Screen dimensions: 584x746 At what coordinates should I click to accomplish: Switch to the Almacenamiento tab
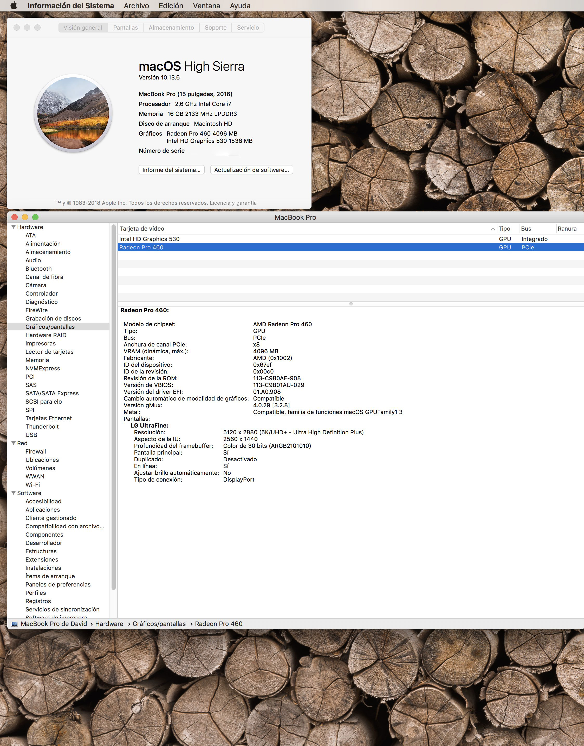[171, 28]
